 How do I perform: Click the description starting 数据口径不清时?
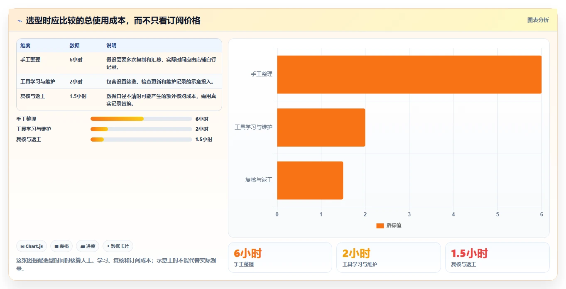point(161,100)
